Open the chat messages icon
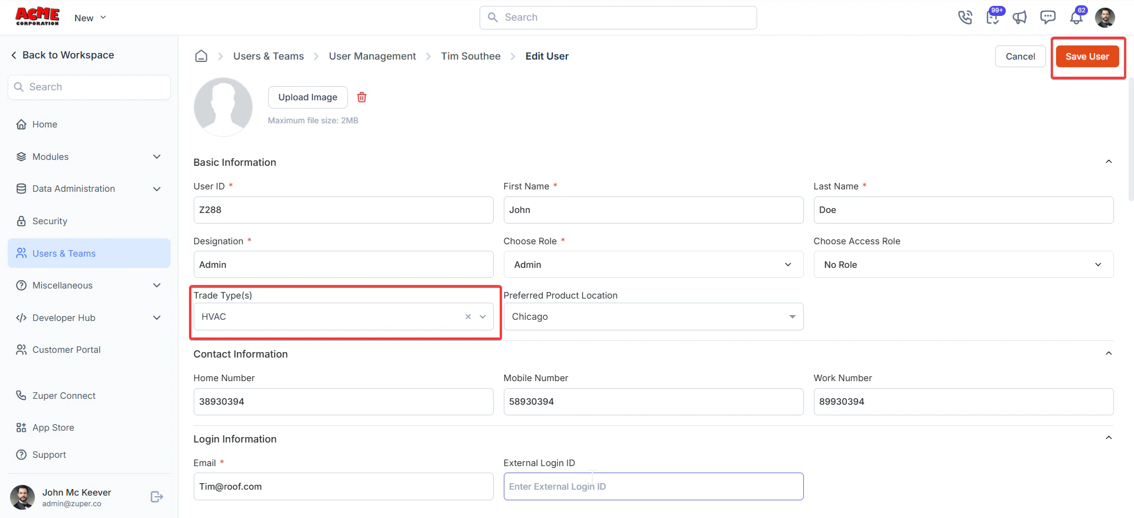1134x518 pixels. [1048, 18]
